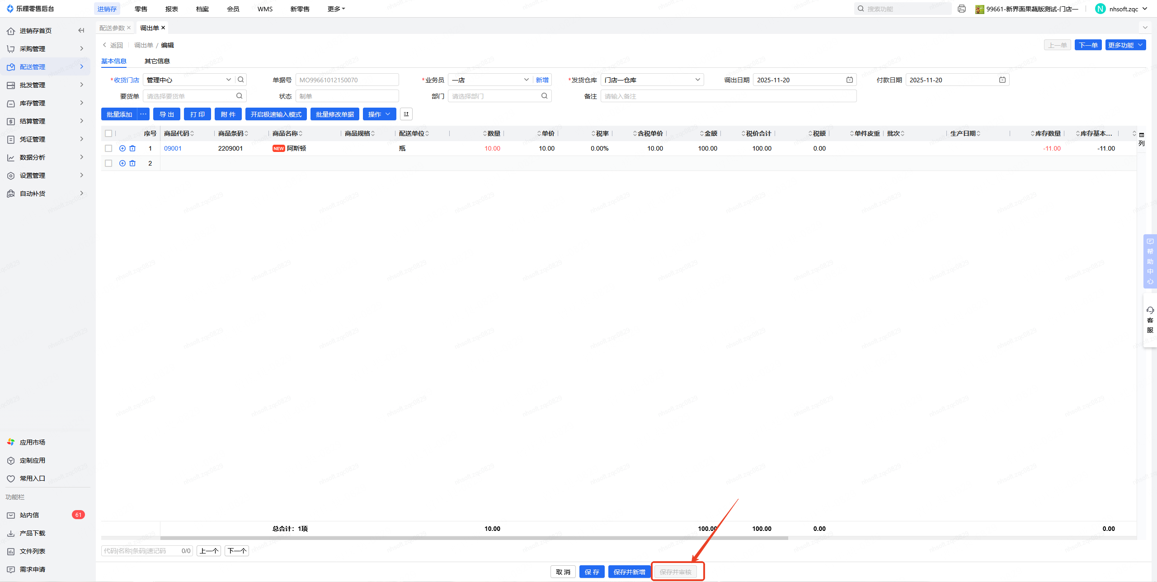Toggle the select-all header checkbox

click(108, 133)
